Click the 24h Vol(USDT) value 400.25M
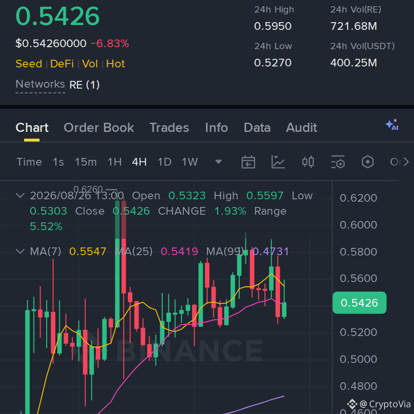 coord(353,63)
